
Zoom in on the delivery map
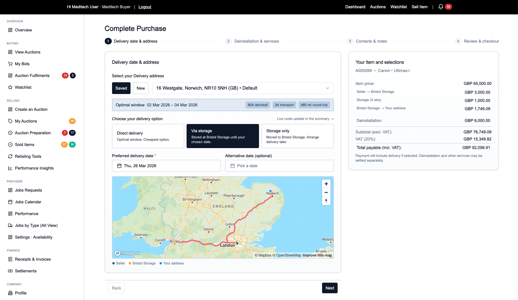click(326, 184)
